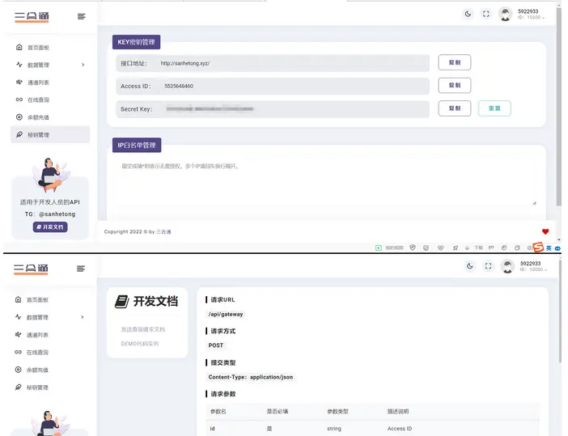Open 秘钥管理 in the 开发文档 page sidebar

pyautogui.click(x=38, y=387)
